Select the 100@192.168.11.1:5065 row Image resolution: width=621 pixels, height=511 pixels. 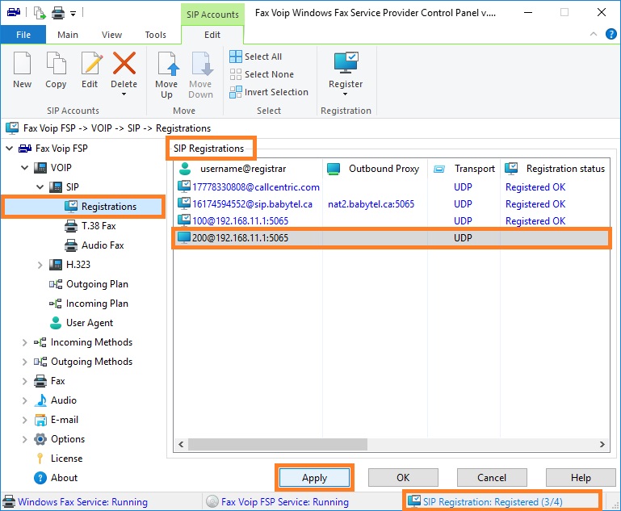tap(391, 221)
